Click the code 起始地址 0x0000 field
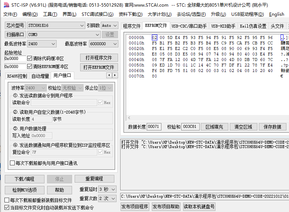The image size is (289, 212). 15,58
